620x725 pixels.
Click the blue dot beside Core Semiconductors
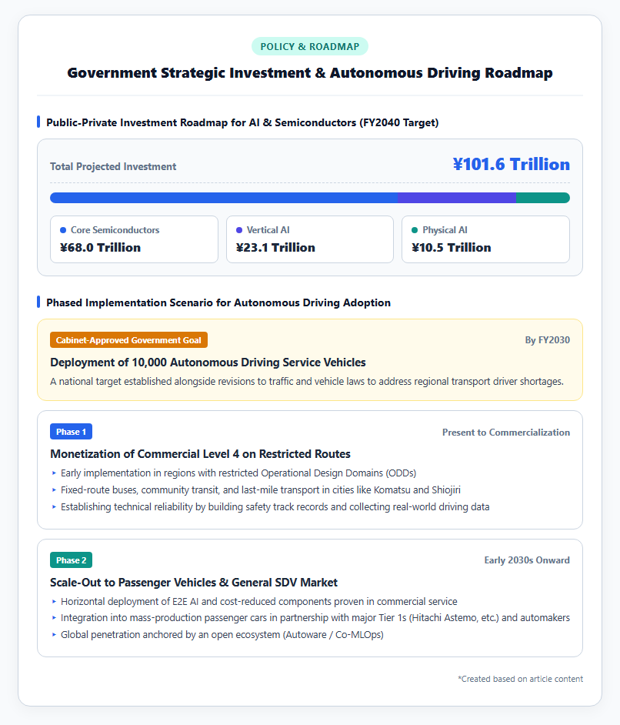(63, 230)
